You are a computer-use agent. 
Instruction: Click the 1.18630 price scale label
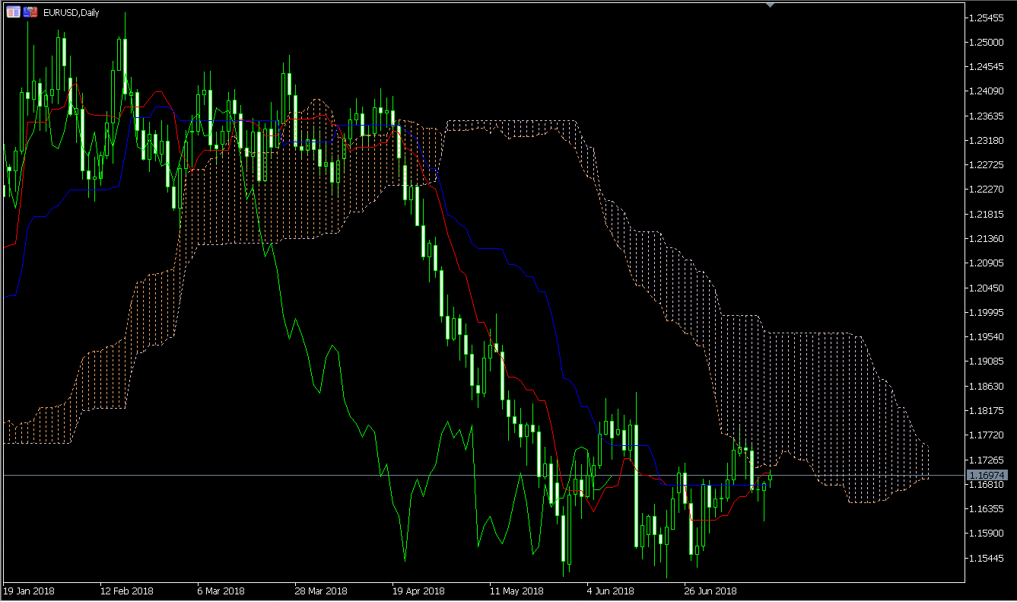pyautogui.click(x=985, y=386)
